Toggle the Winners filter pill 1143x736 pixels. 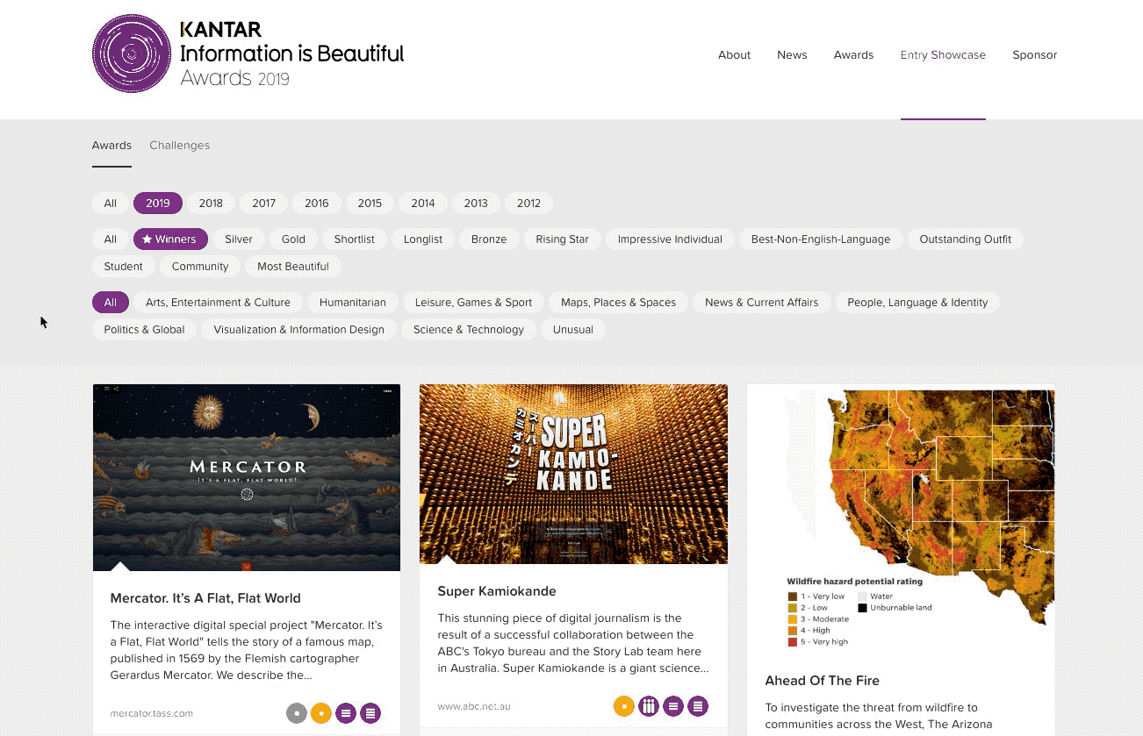click(170, 239)
